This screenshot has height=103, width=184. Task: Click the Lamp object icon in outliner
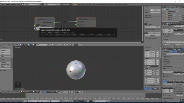tap(166, 17)
